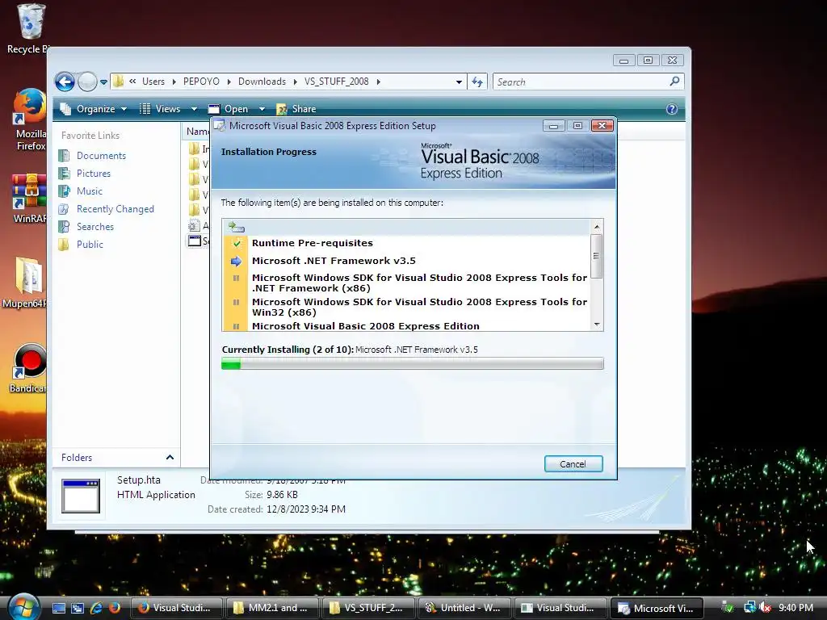The height and width of the screenshot is (620, 827).
Task: Minimize the Visual Basic setup window
Action: pos(553,125)
